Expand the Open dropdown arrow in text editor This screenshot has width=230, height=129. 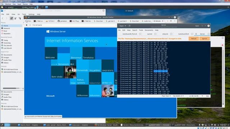click(125, 26)
